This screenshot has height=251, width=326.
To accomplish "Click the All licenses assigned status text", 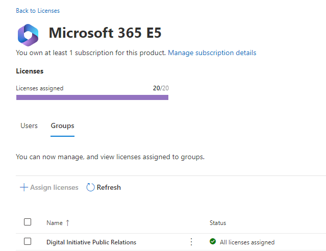I will [247, 242].
